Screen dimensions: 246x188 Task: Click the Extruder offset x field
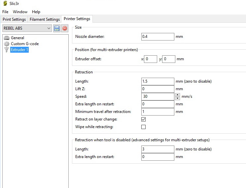151,59
